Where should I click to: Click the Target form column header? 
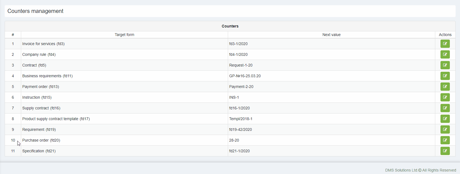124,35
